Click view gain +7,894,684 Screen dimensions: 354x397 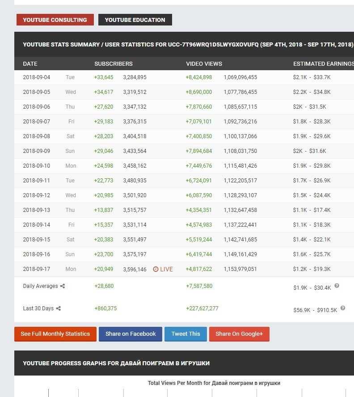tap(199, 151)
